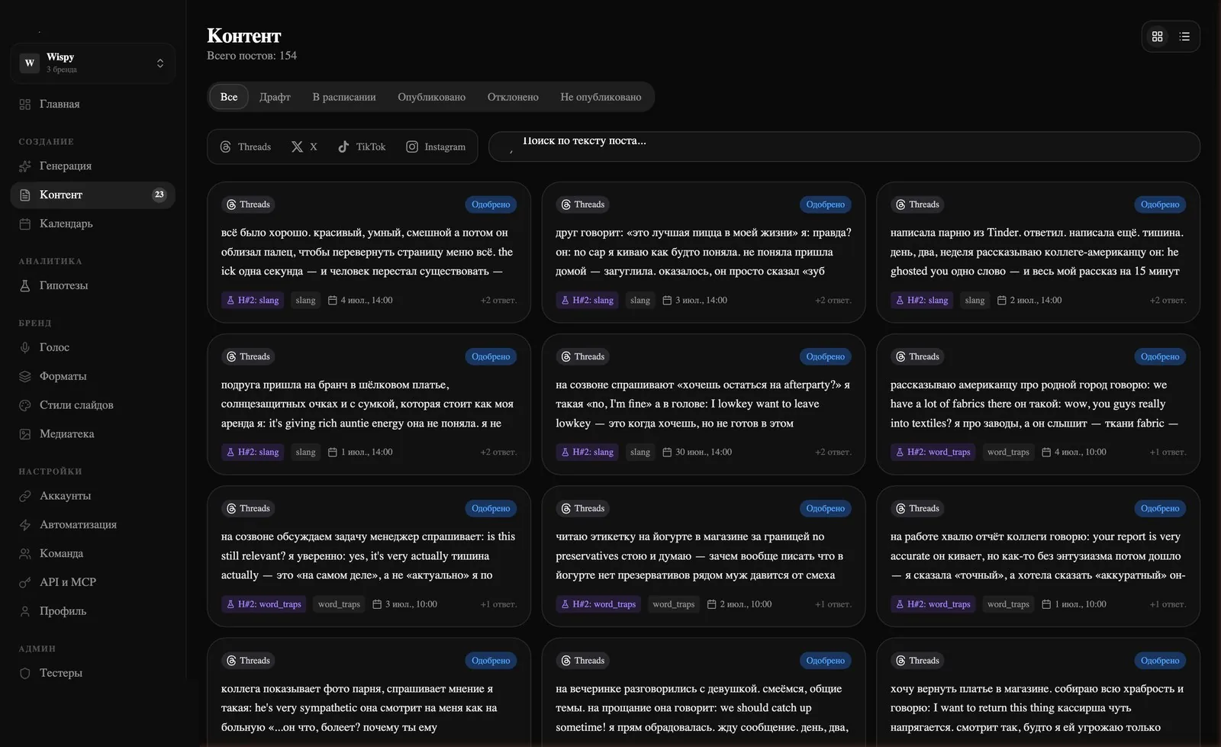Image resolution: width=1221 pixels, height=747 pixels.
Task: Open the post about the best pizza
Action: (x=704, y=252)
